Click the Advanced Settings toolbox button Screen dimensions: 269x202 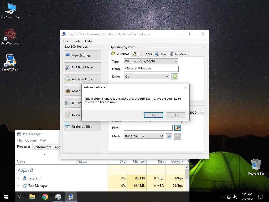(73, 91)
